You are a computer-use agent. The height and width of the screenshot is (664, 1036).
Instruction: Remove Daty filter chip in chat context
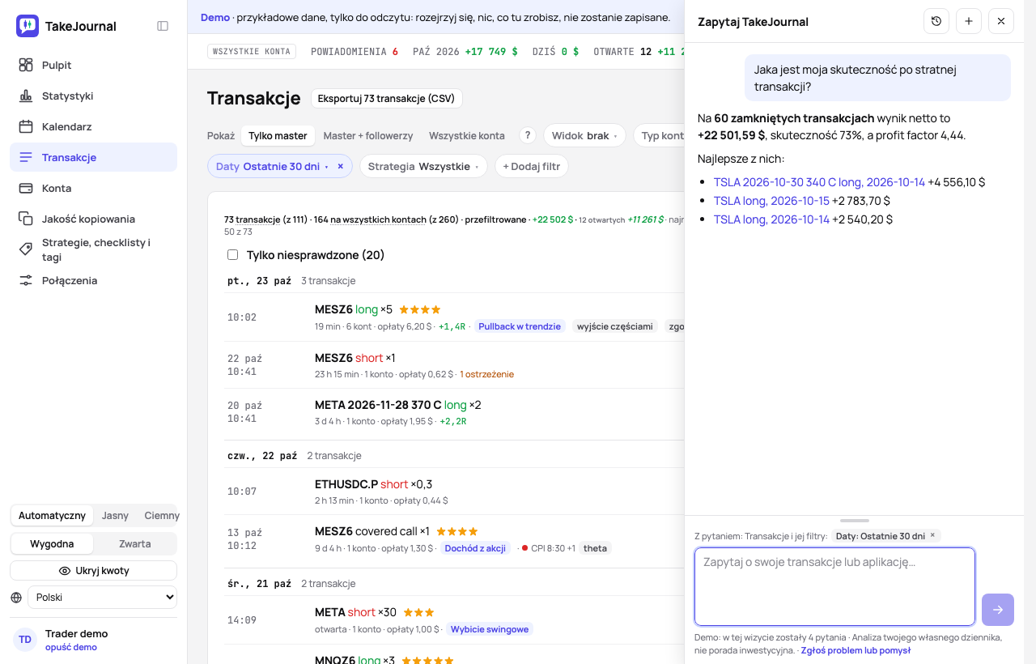(932, 535)
